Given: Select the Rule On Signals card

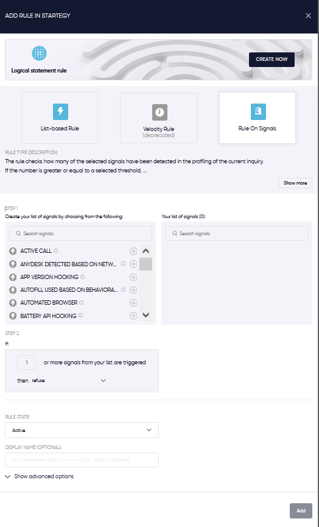Looking at the screenshot, I should point(258,118).
